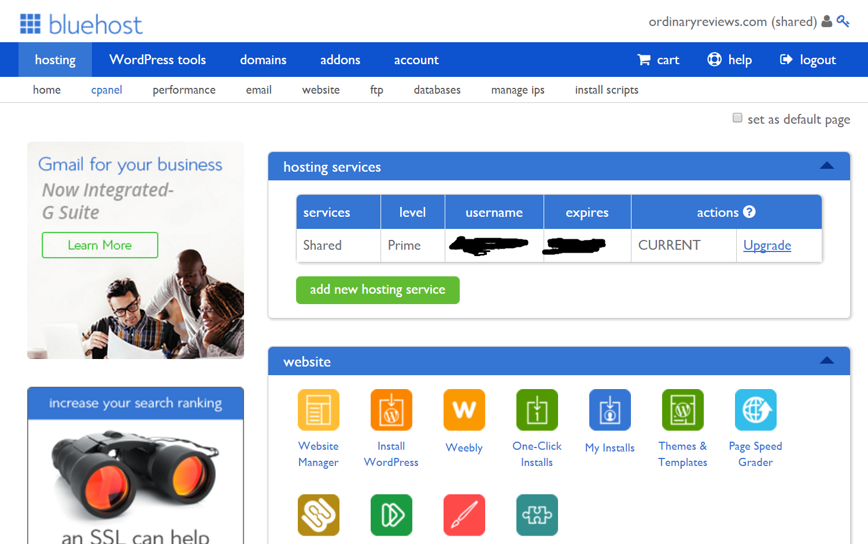This screenshot has width=868, height=544.
Task: Click the CURRENT status cell
Action: [x=684, y=246]
